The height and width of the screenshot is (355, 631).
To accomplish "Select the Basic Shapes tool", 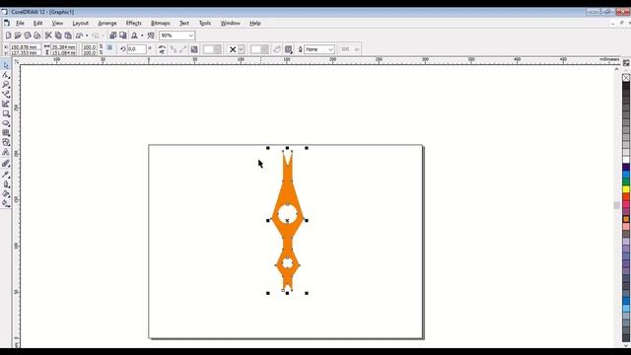I will (6, 142).
